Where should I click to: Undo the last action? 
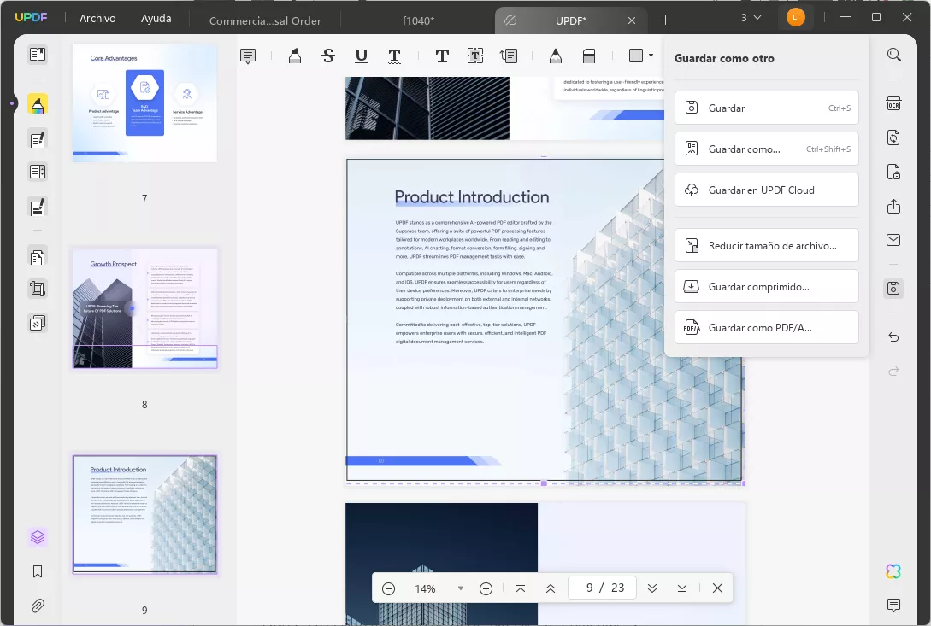[893, 337]
